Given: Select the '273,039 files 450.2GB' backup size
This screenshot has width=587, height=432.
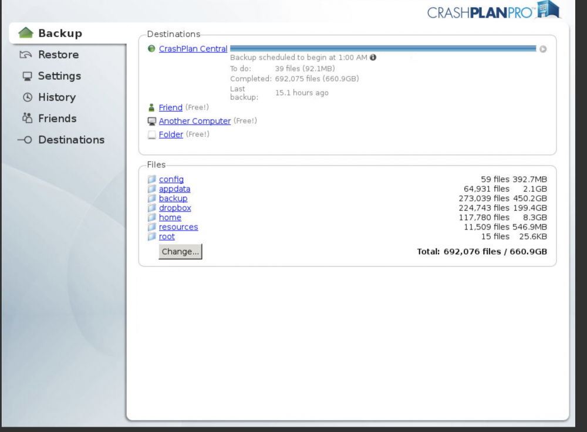Looking at the screenshot, I should click(503, 198).
